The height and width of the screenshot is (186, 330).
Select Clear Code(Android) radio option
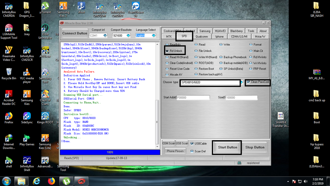coord(179,63)
